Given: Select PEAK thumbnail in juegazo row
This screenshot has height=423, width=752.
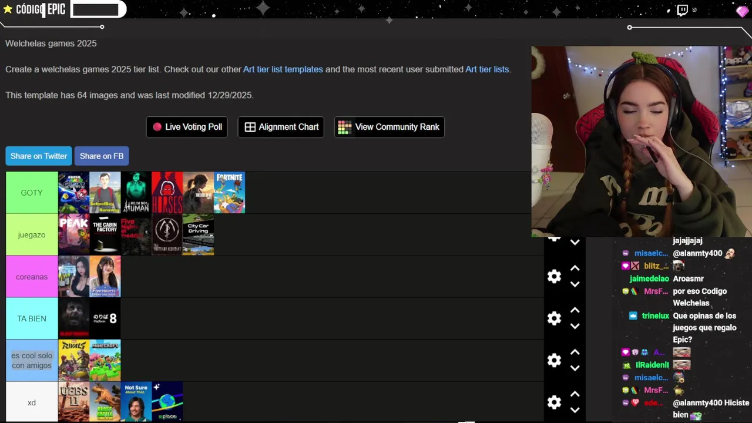Looking at the screenshot, I should click(73, 234).
